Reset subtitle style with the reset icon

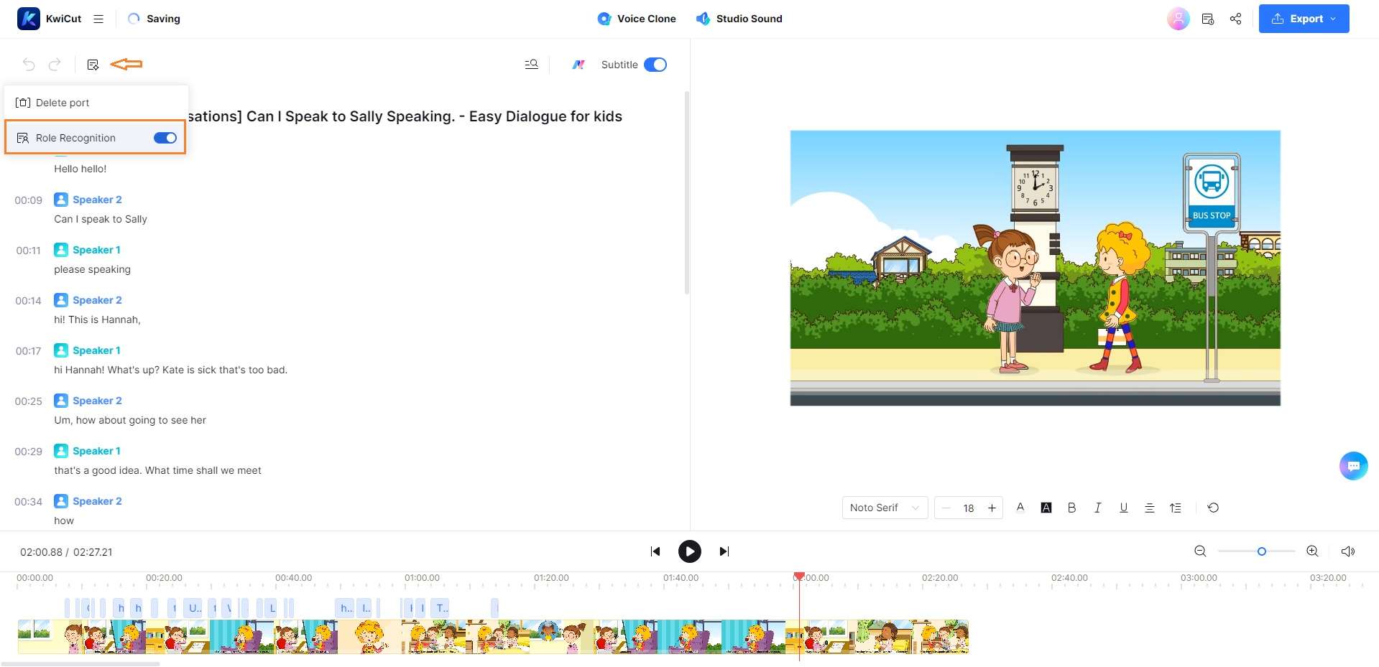[1213, 508]
